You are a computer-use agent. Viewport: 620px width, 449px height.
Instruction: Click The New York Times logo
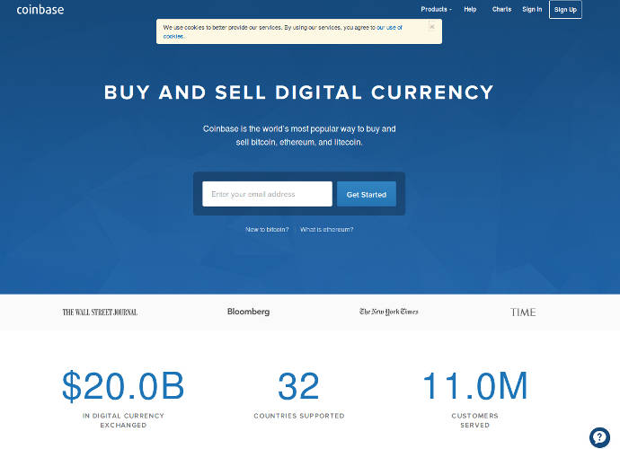click(x=389, y=312)
